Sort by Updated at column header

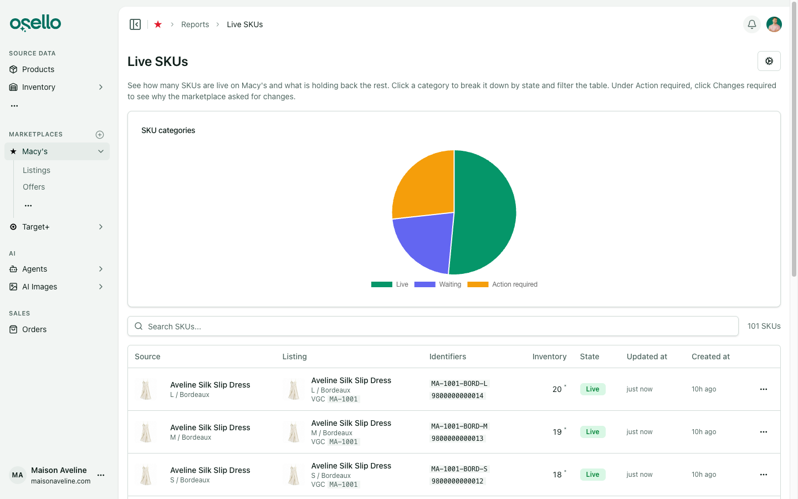point(647,357)
